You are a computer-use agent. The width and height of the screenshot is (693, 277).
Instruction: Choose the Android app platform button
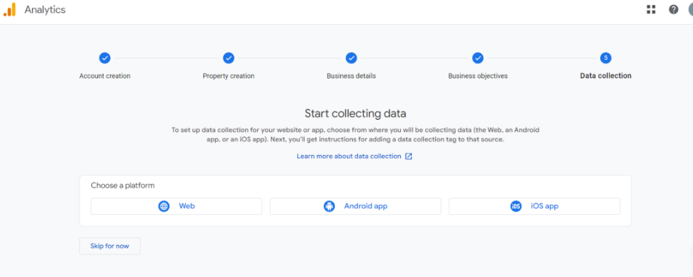[355, 207]
